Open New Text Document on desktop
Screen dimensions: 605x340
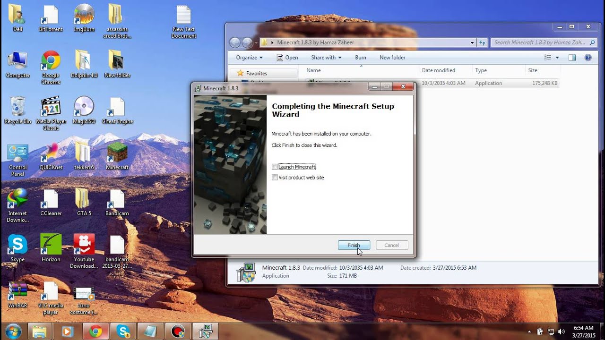184,21
